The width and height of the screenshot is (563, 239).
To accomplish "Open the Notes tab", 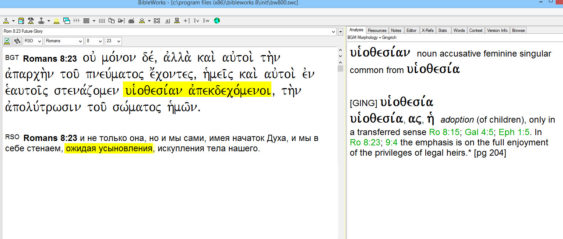I will 396,30.
